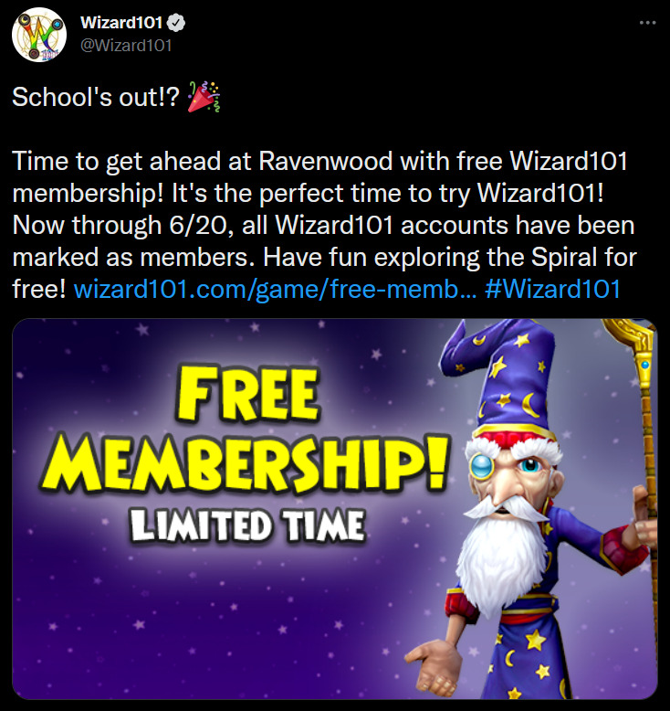The width and height of the screenshot is (670, 711).
Task: Open the Wizard101 display name profile
Action: (x=121, y=22)
